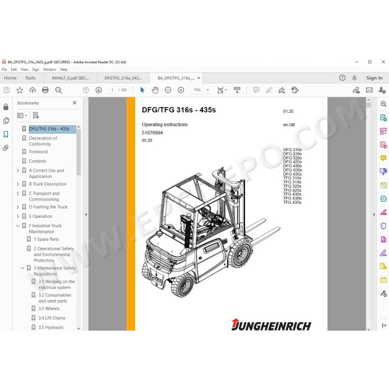Open Protect shield tool in right pane
Image resolution: width=389 pixels, height=389 pixels.
tap(383, 226)
